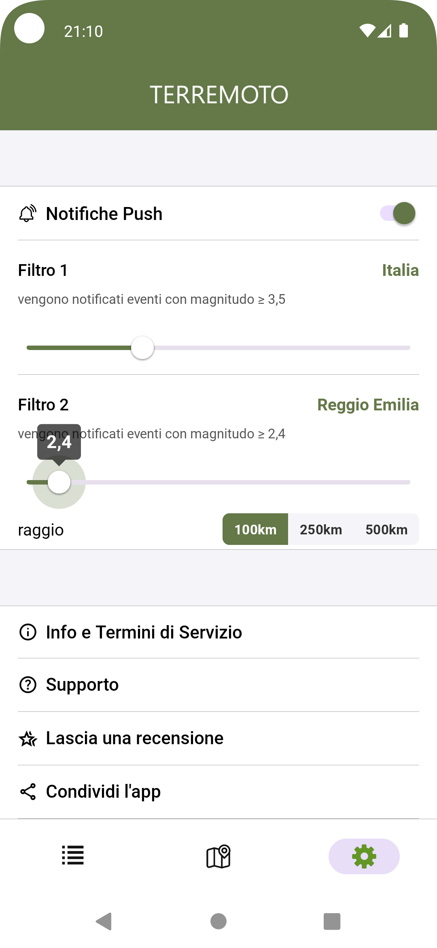This screenshot has width=437, height=948.
Task: Open the map view tab
Action: click(x=218, y=856)
